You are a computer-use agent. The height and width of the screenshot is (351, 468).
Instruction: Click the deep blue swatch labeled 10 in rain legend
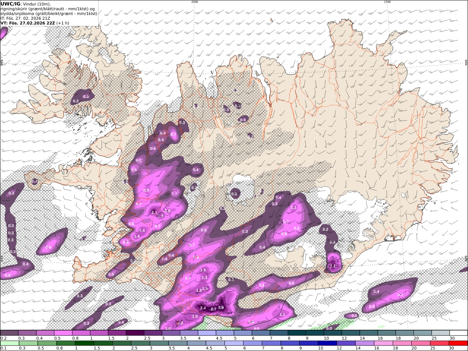pos(327,343)
